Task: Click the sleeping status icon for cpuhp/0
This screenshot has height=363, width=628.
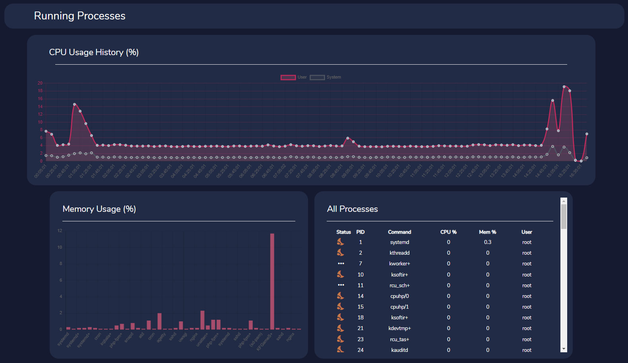Action: pos(341,296)
